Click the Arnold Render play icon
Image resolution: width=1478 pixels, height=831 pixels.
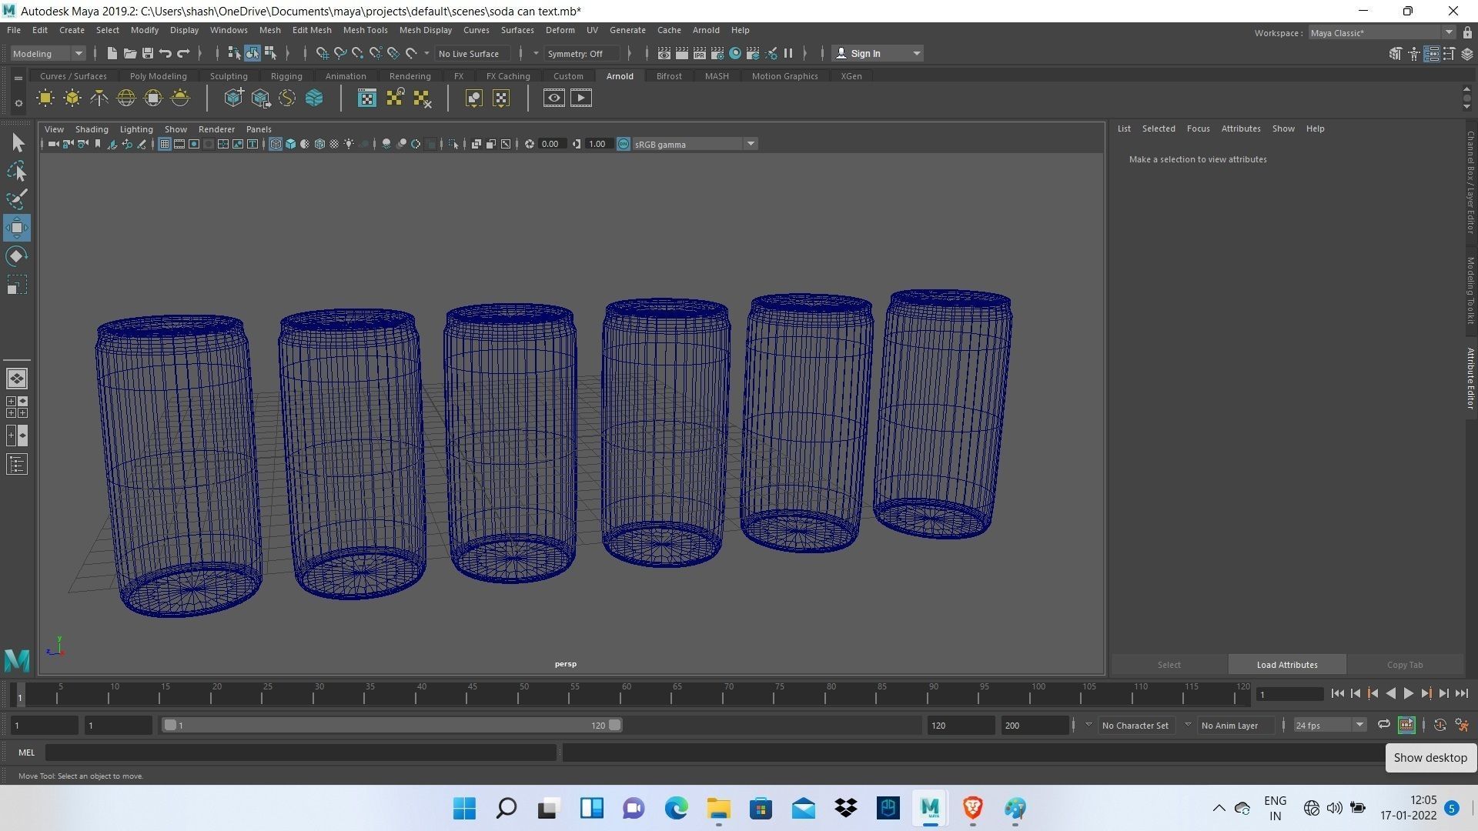[581, 98]
